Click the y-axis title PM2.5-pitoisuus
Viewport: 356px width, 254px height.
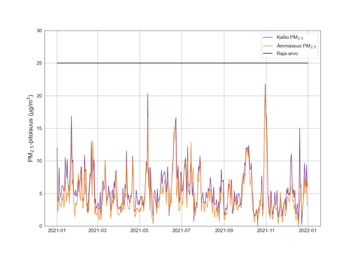tap(32, 128)
